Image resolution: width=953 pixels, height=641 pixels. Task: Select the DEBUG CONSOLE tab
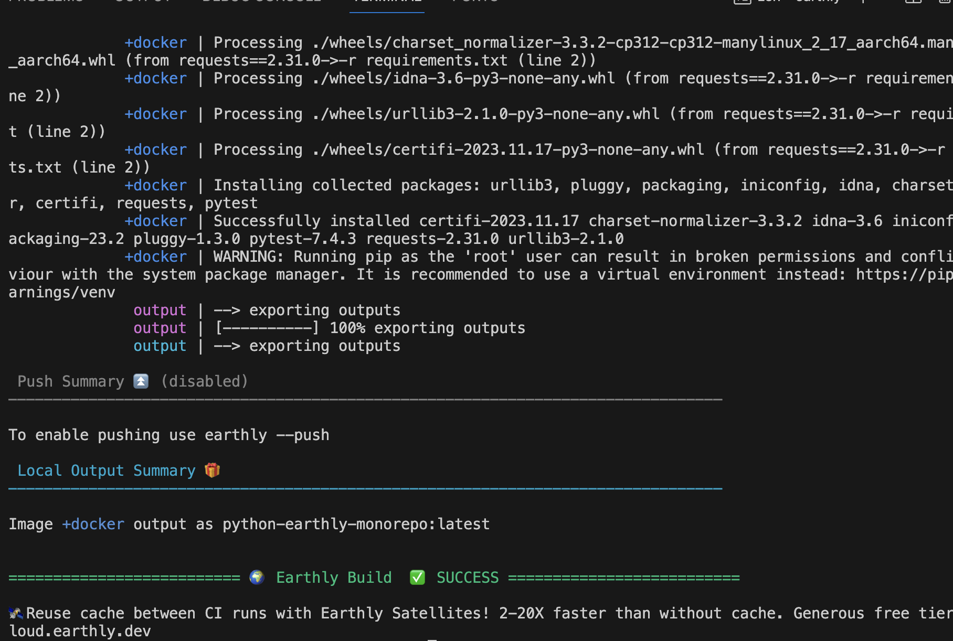(261, 2)
